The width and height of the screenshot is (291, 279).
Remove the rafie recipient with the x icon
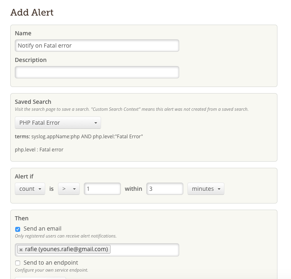21,249
